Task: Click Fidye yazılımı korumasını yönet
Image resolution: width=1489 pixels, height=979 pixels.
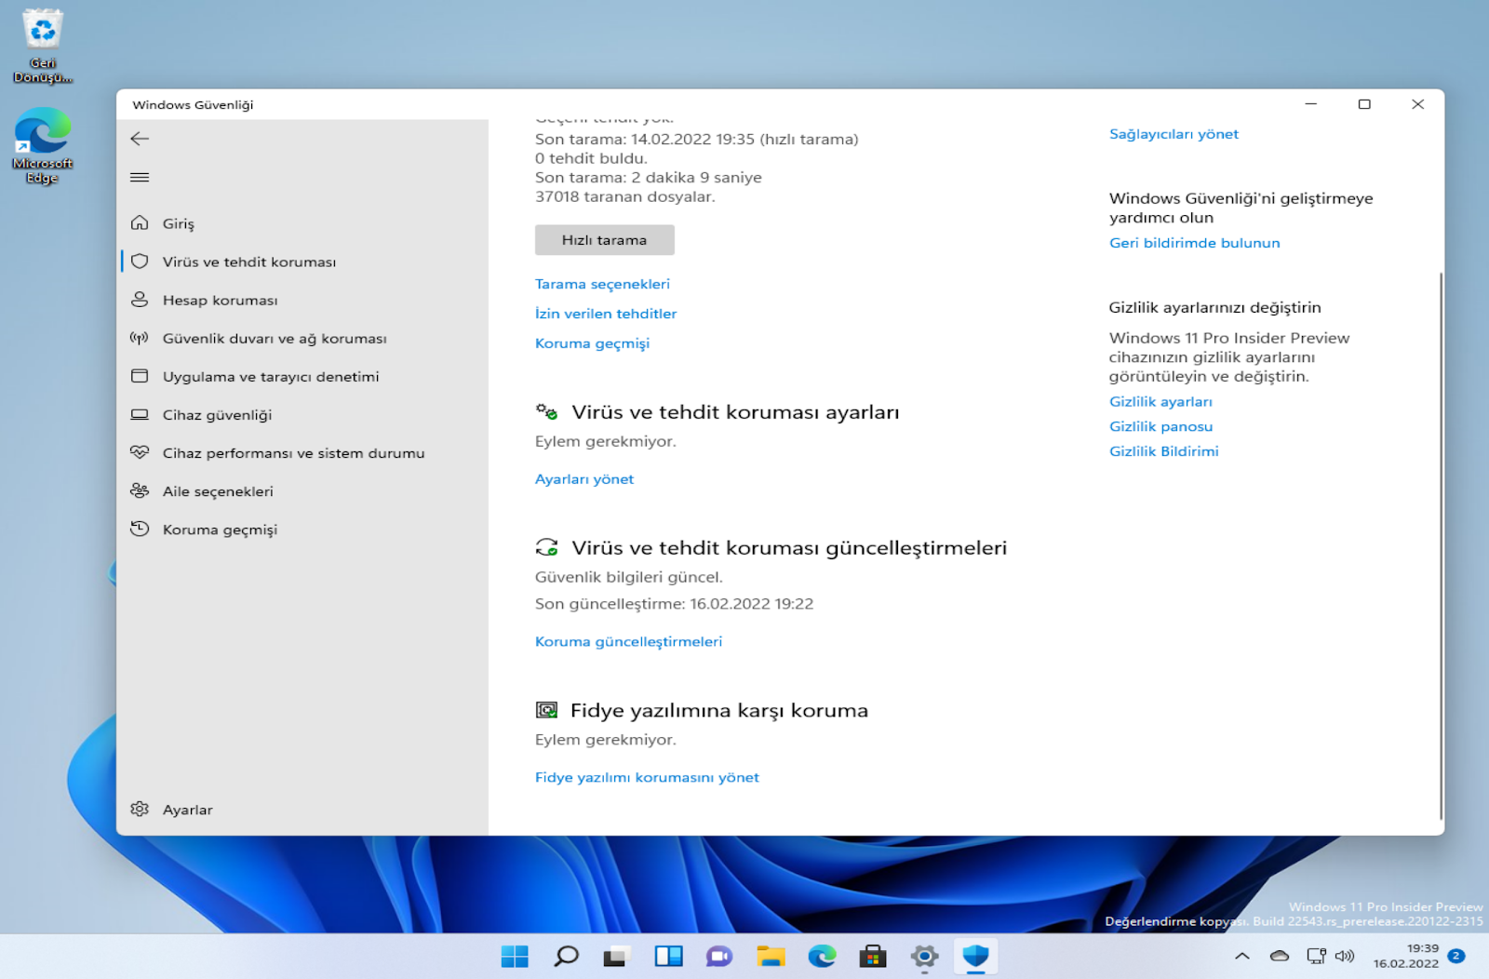Action: 647,777
